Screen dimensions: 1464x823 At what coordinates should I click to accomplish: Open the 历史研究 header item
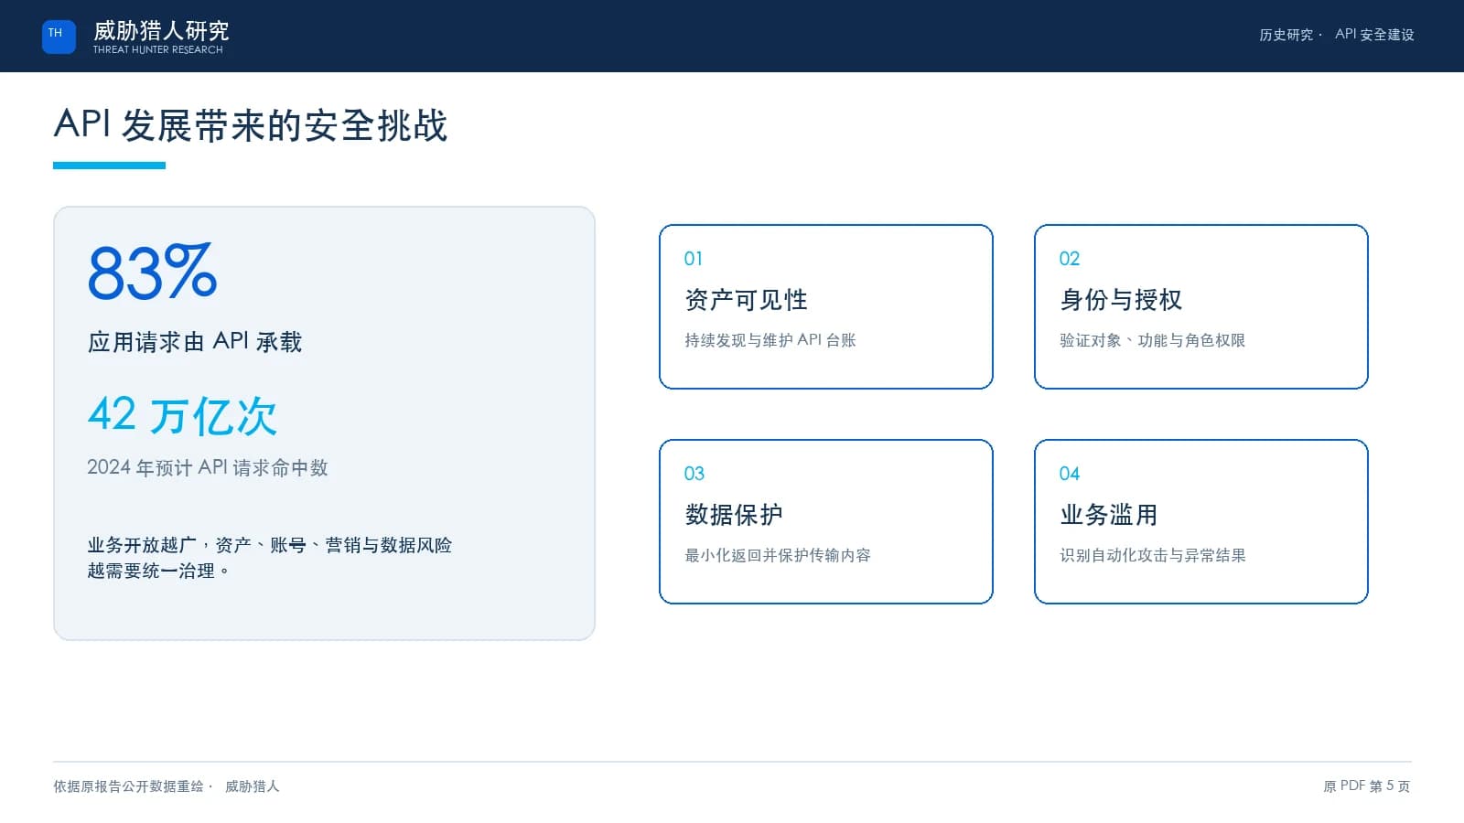[1286, 35]
